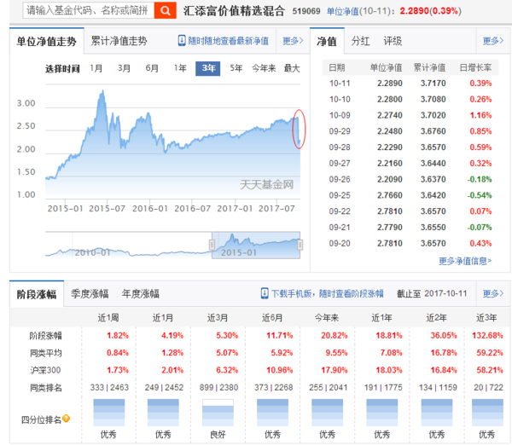Choose the 6月 time range

point(152,68)
